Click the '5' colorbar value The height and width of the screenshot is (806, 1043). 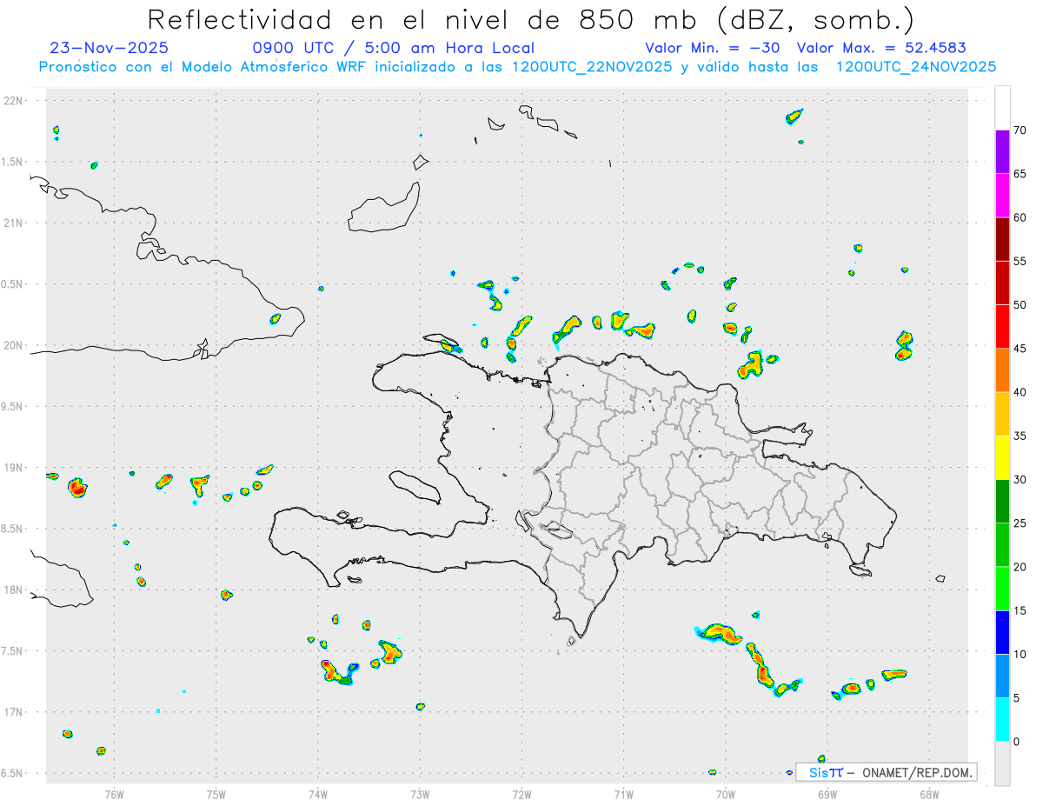click(1018, 698)
